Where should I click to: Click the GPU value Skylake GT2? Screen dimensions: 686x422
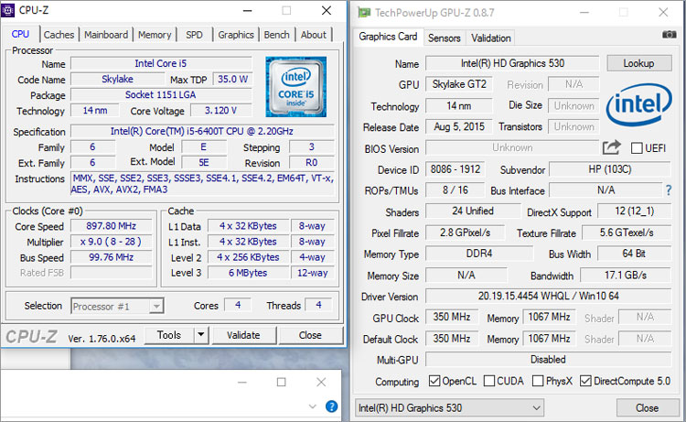[x=459, y=84]
